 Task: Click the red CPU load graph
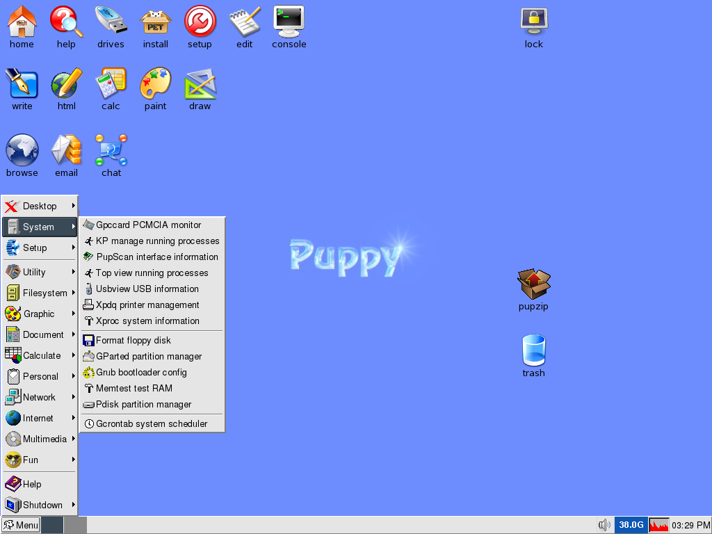pyautogui.click(x=658, y=526)
